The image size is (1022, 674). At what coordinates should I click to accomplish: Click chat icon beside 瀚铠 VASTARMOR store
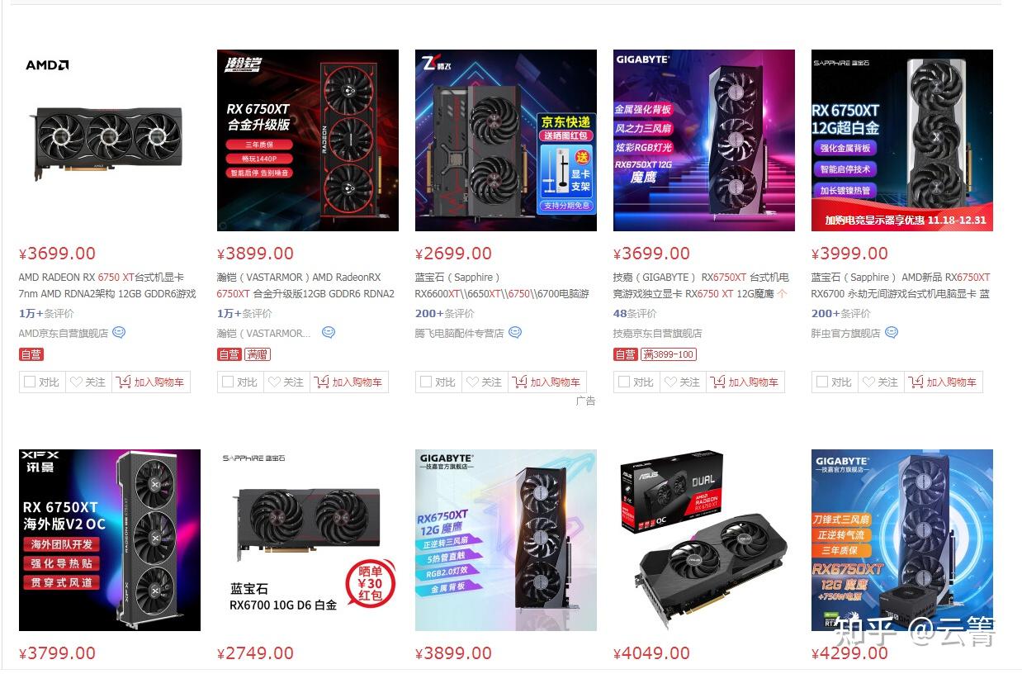tap(329, 333)
